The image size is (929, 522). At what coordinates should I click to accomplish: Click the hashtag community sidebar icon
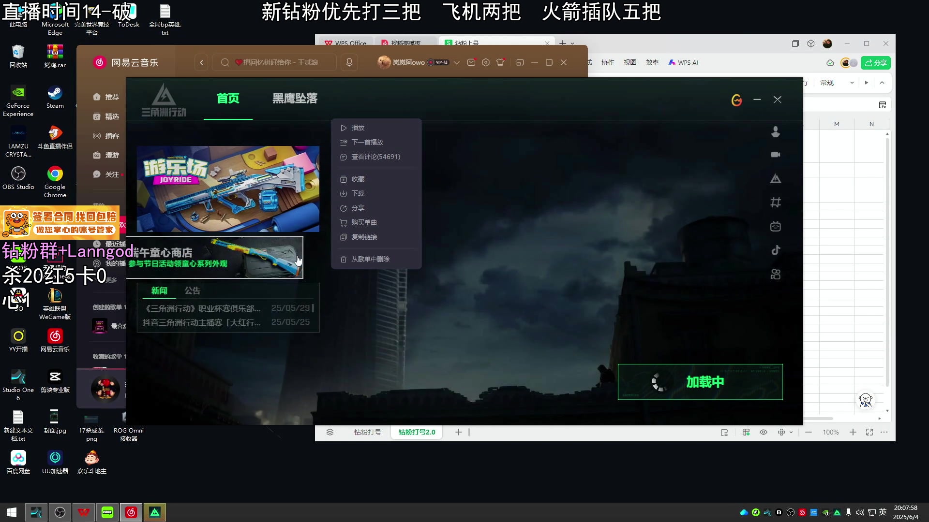click(776, 203)
